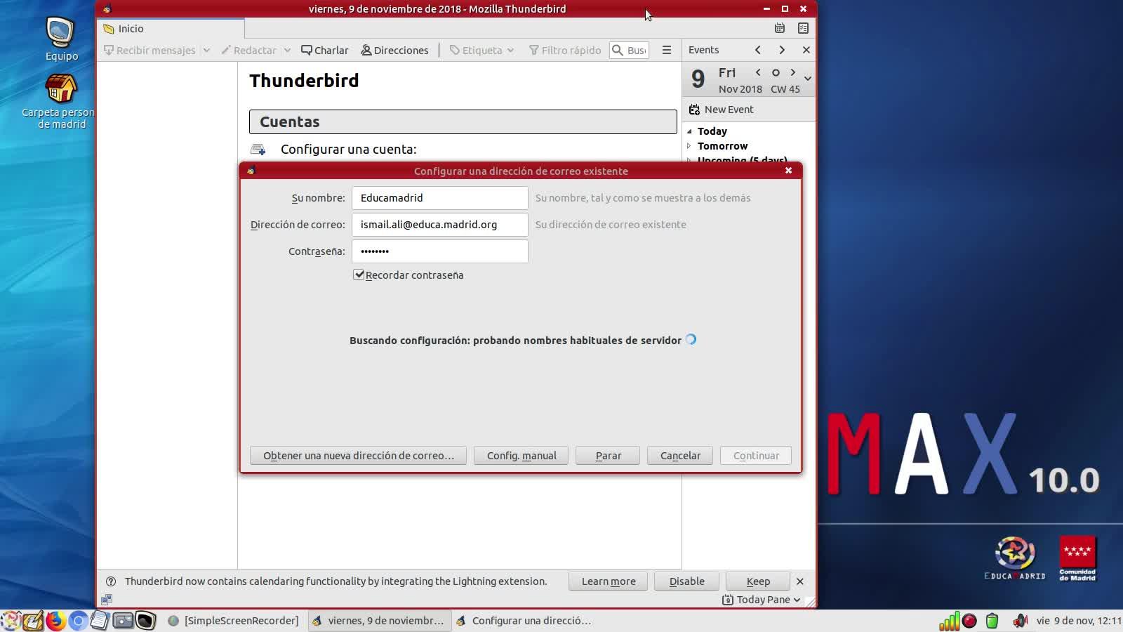Open the Equipo desktop icon
The image size is (1123, 632).
coord(61,39)
